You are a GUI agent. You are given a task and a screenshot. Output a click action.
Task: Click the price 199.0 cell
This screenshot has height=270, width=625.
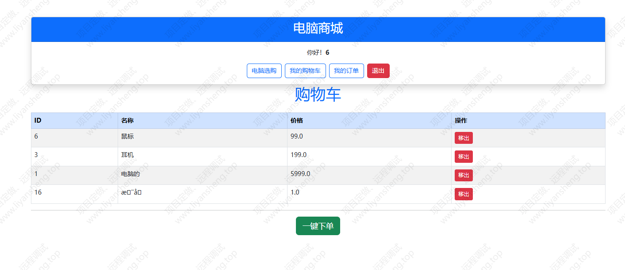(369, 157)
